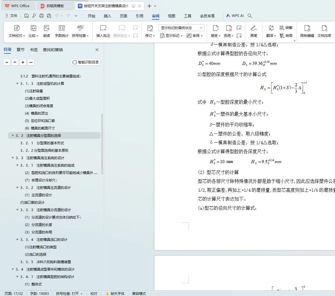The image size is (335, 296).
Task: Convert Simplified to Traditional (简转繁)
Action: click(286, 28)
